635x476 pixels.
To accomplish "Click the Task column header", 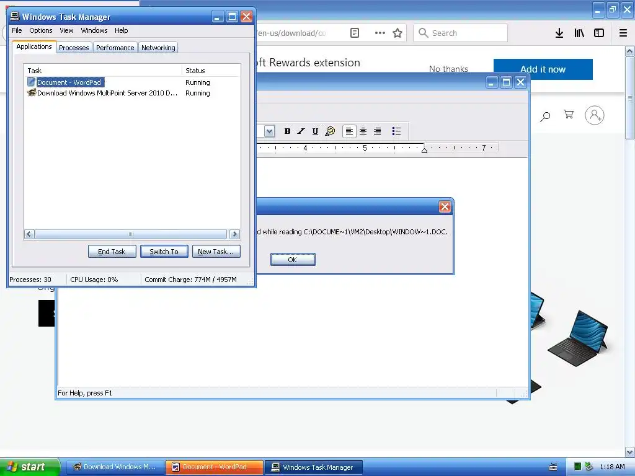I will (102, 71).
